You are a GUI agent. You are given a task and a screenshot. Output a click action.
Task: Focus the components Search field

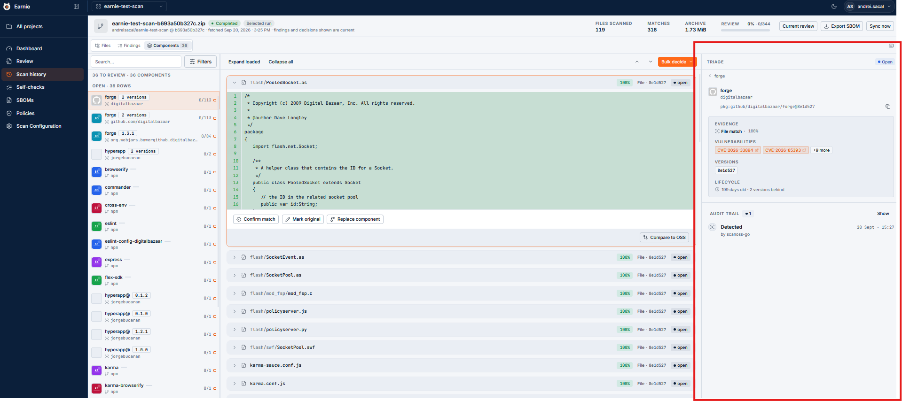(136, 62)
